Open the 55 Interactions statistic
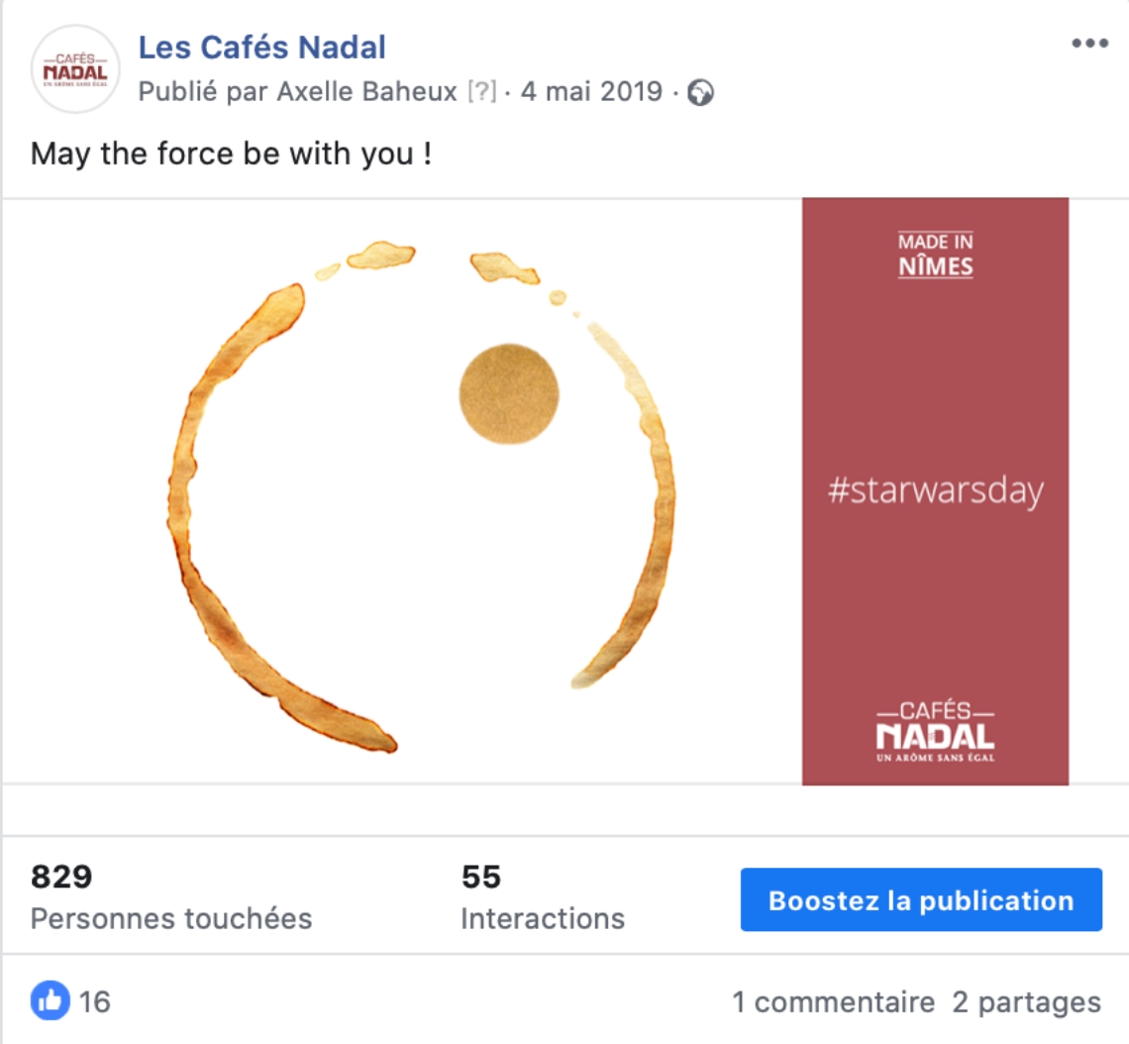The image size is (1129, 1044). point(542,898)
